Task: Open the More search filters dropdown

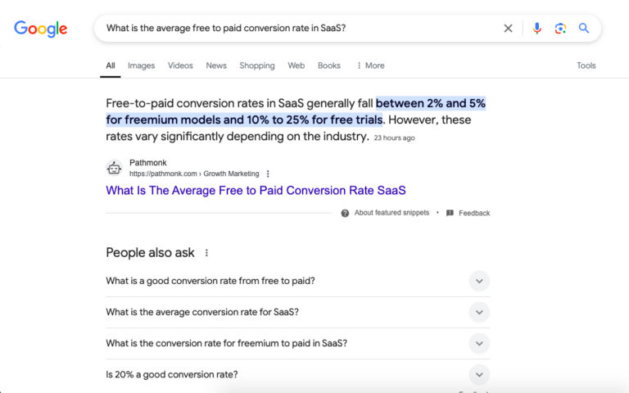Action: click(370, 65)
